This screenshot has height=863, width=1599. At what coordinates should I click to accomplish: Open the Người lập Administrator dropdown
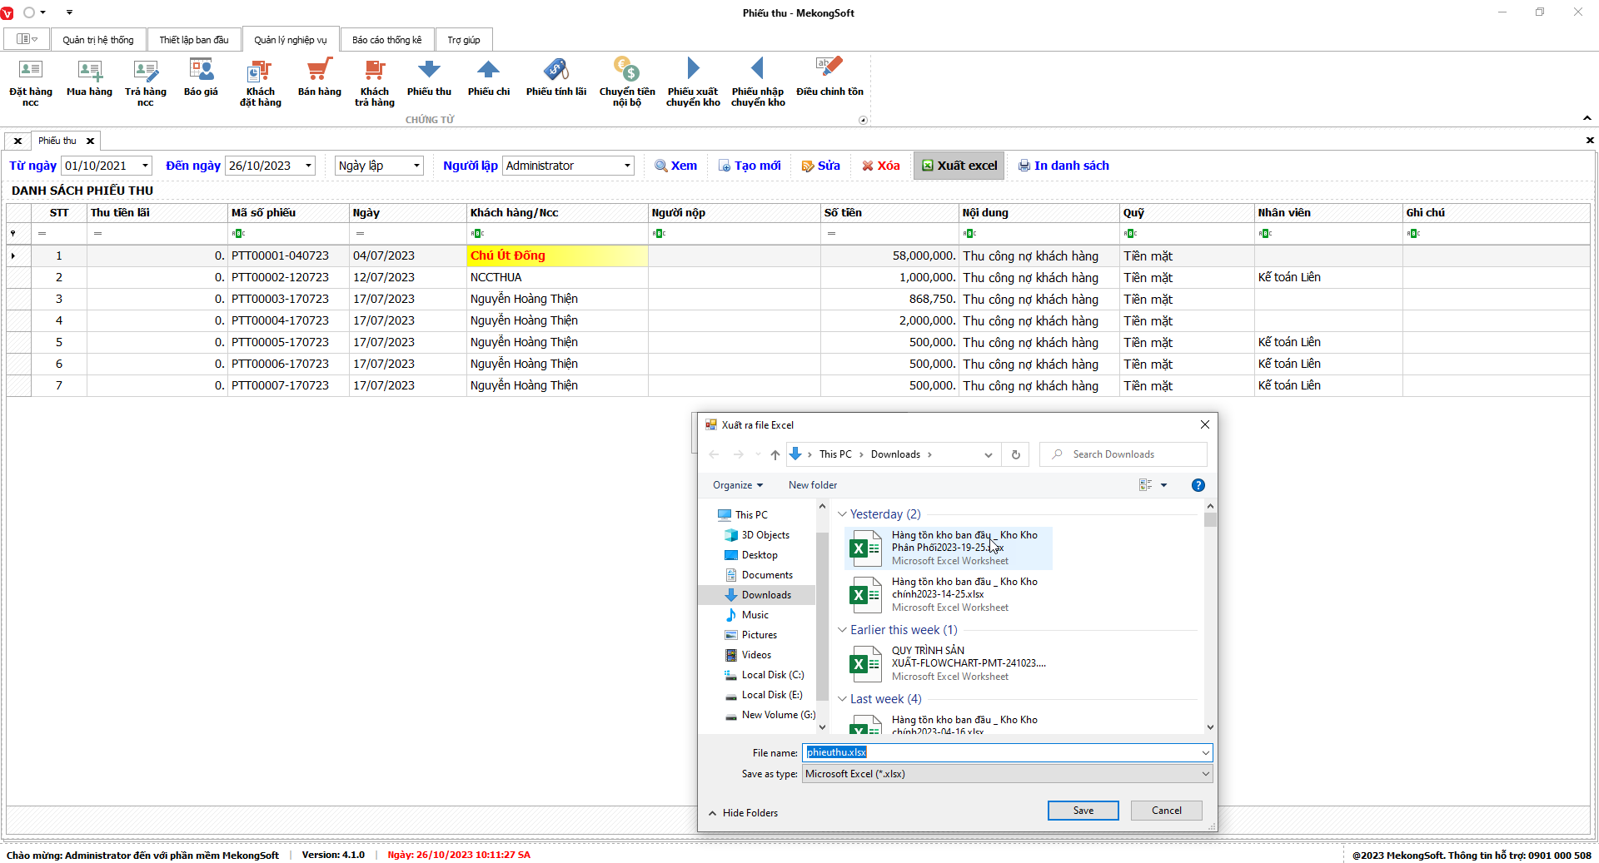627,166
